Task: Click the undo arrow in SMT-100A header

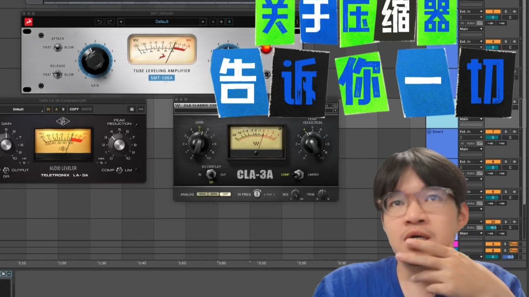Action: [x=99, y=22]
